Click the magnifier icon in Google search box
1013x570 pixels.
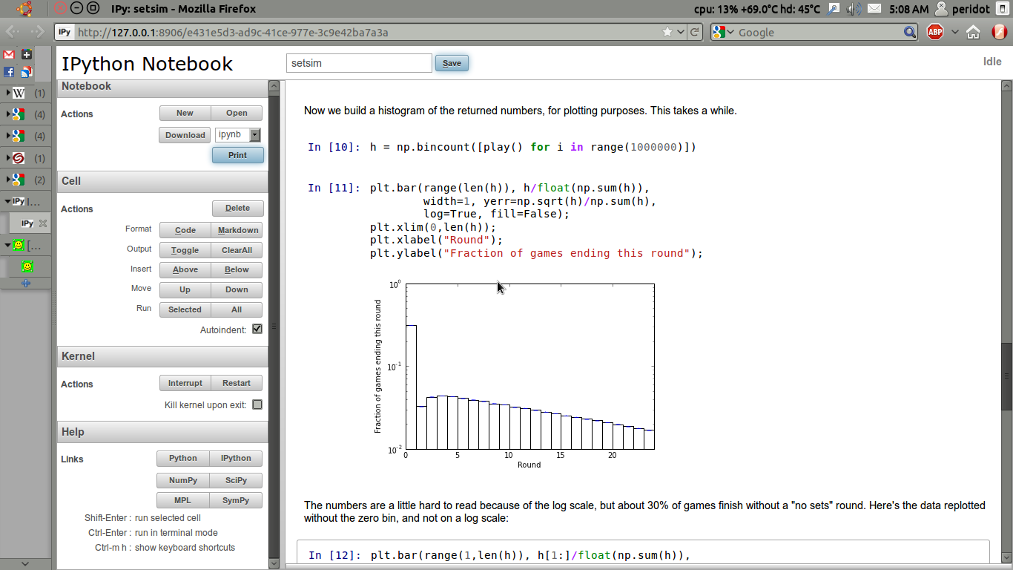point(910,32)
